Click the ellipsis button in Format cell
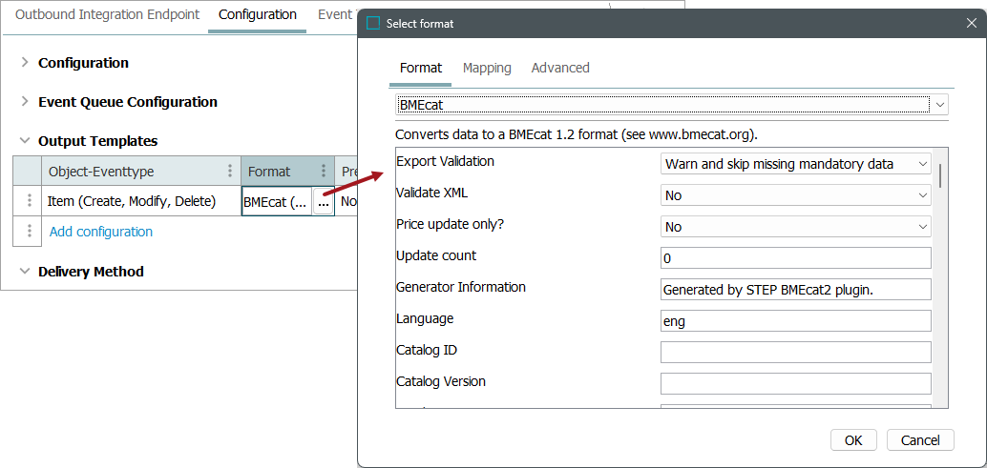Screen dimensions: 987x468 click(x=324, y=202)
